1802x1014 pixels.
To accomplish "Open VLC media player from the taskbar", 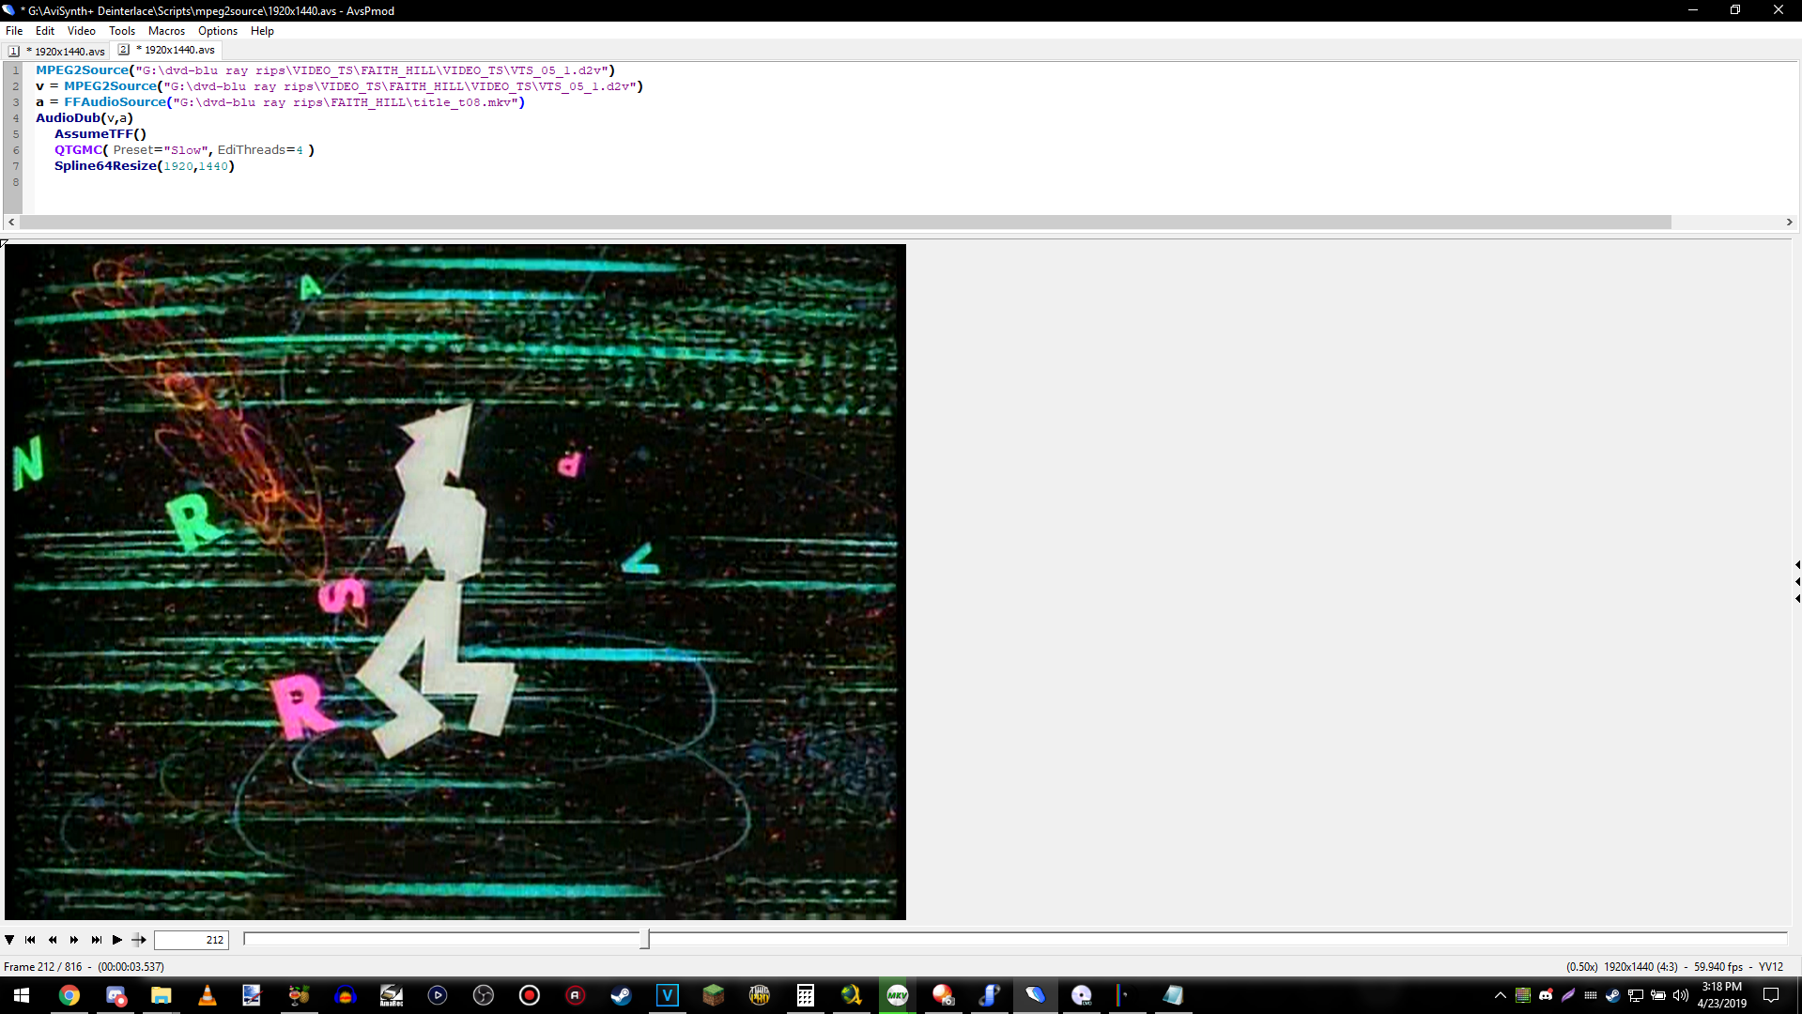I will point(208,995).
